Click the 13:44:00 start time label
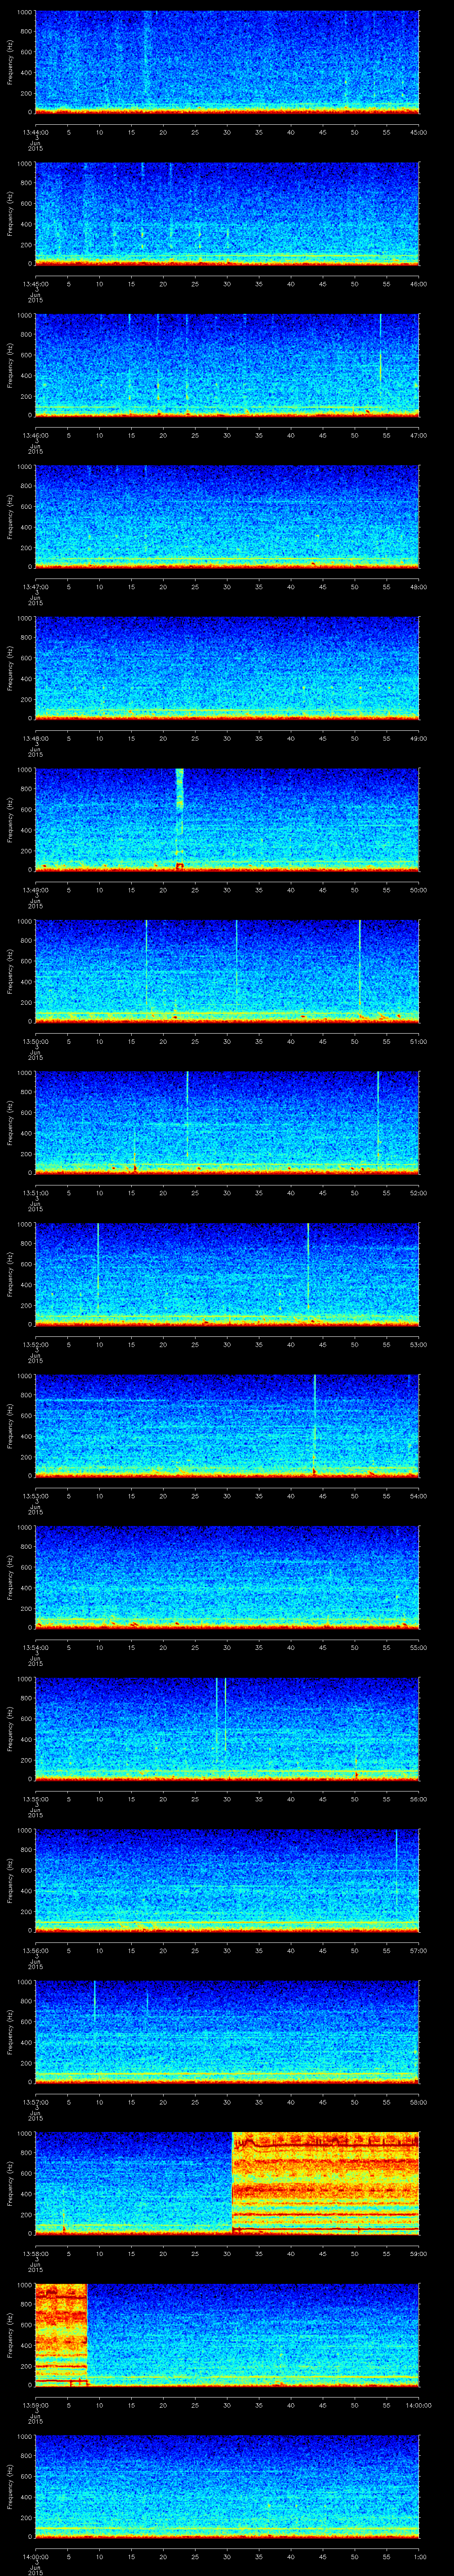 click(35, 132)
